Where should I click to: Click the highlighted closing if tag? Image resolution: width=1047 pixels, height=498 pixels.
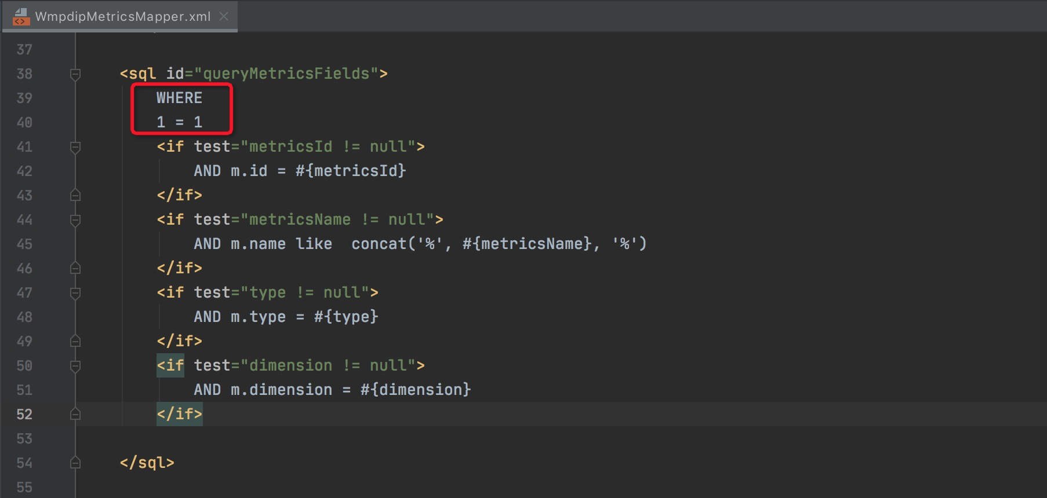tap(179, 414)
